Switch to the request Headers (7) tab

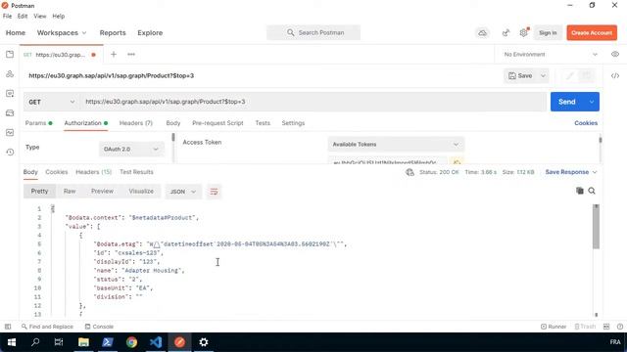coord(136,123)
